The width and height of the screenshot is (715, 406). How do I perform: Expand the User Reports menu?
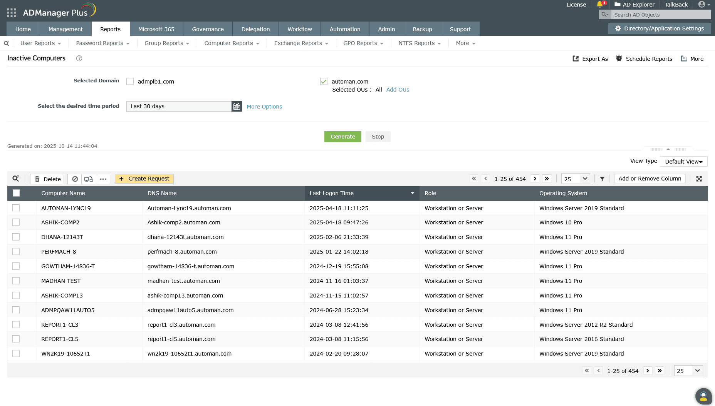[x=40, y=43]
